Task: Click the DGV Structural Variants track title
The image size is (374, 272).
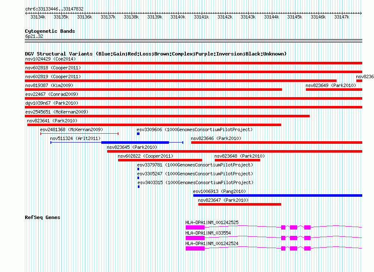Action: tap(156, 54)
